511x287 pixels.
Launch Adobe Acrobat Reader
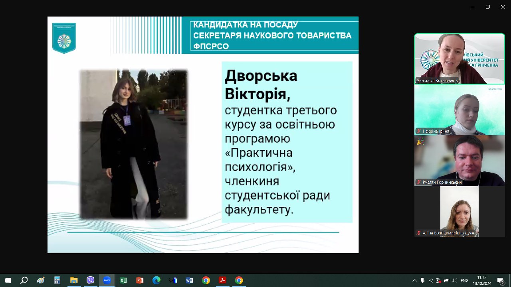pyautogui.click(x=223, y=281)
